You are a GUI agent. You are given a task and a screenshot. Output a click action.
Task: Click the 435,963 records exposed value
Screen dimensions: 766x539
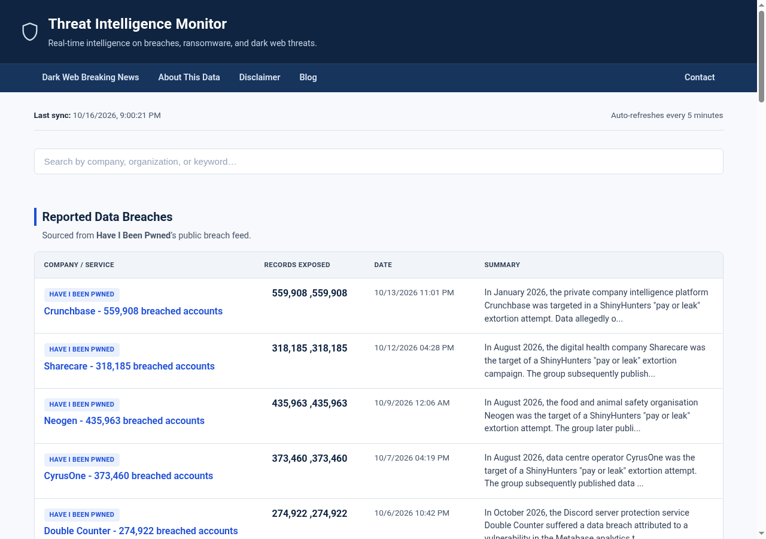click(309, 404)
